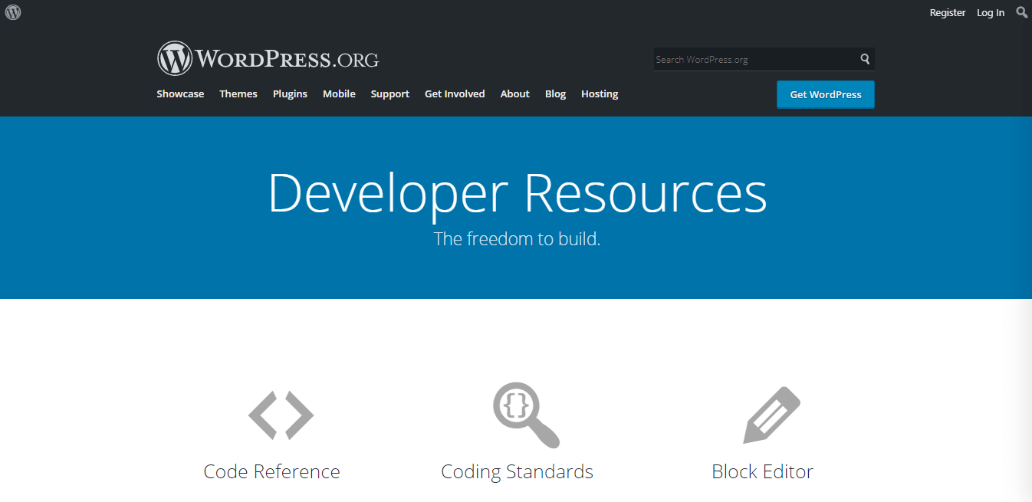Open the About menu item

coord(515,94)
